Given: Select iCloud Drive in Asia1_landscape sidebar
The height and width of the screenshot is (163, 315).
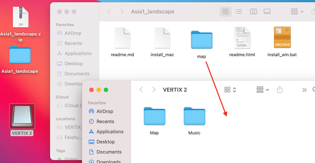Looking at the screenshot, I should click(x=69, y=106).
